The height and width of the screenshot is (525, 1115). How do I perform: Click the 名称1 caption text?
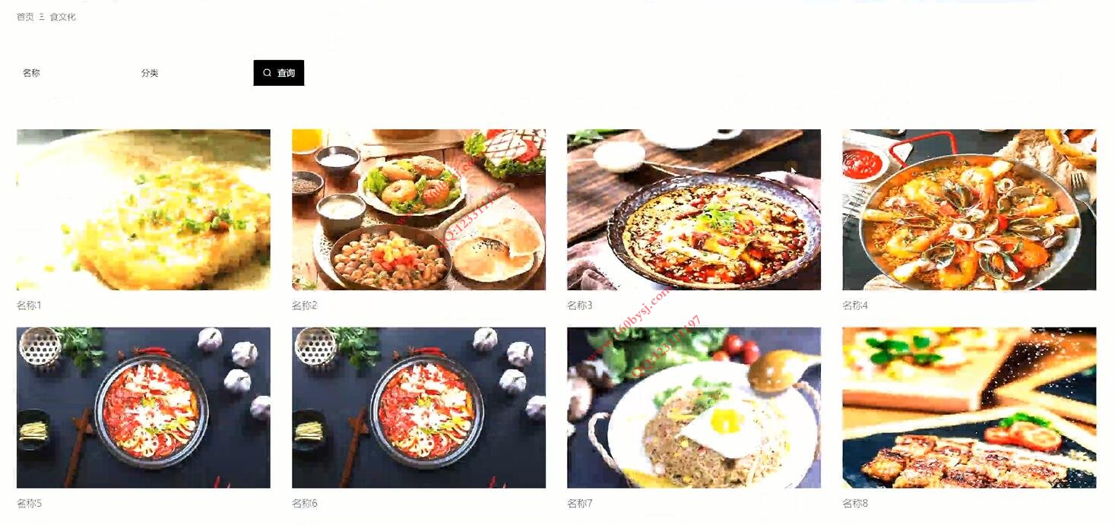(x=29, y=305)
